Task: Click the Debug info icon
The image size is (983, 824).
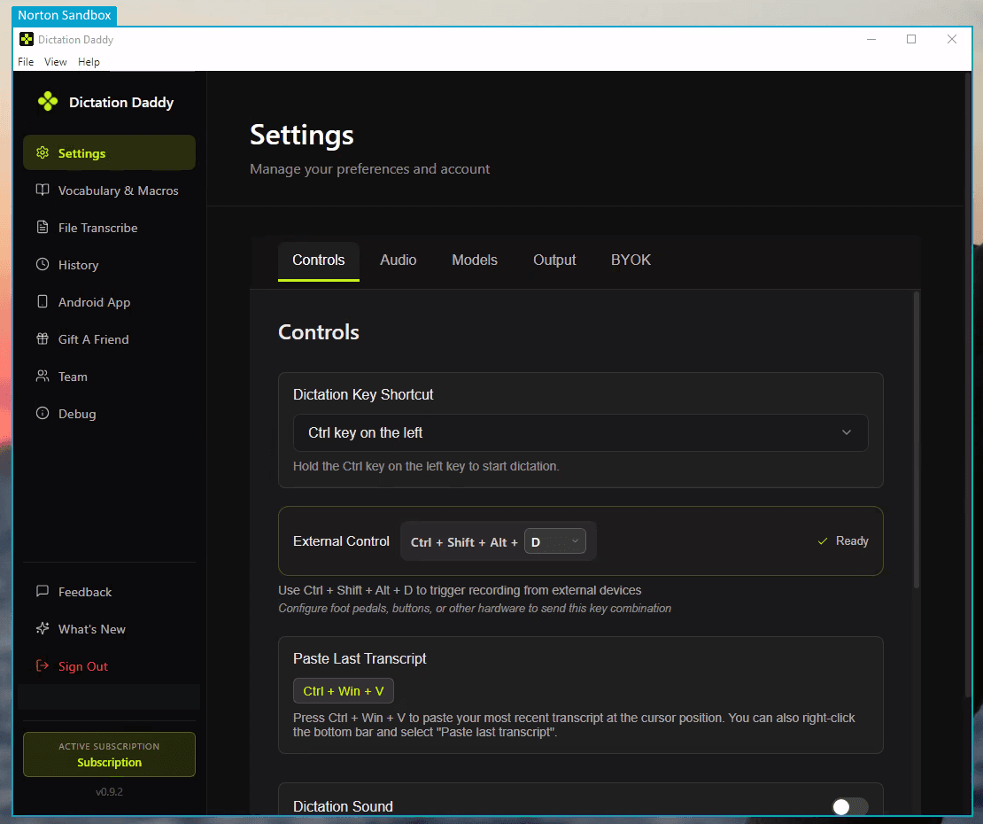Action: click(x=42, y=413)
